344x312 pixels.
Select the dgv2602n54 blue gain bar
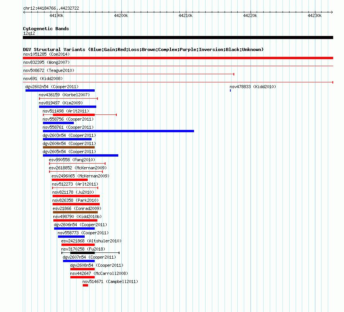pyautogui.click(x=60, y=90)
